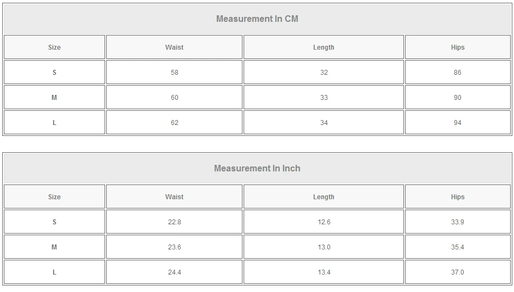Select the hips cell showing 35.4
This screenshot has width=514, height=292.
coord(458,247)
